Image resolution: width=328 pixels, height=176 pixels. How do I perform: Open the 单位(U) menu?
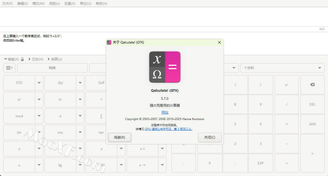pos(85,4)
